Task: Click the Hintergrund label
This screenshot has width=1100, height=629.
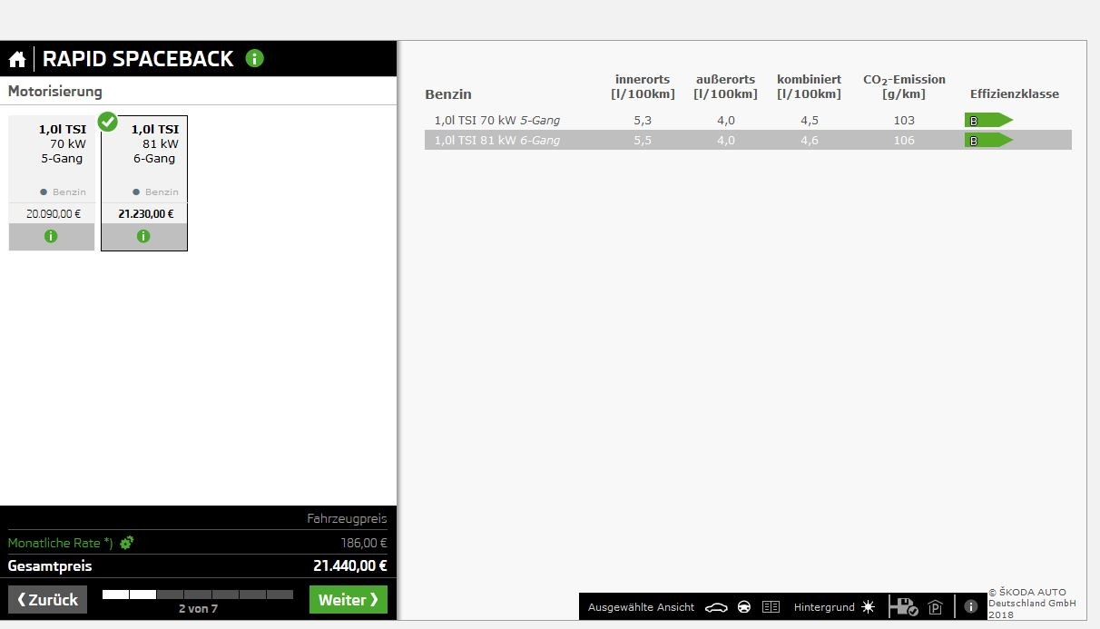Action: pos(824,607)
